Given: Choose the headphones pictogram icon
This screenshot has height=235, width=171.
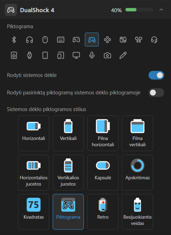Looking at the screenshot, I should click(x=29, y=40).
